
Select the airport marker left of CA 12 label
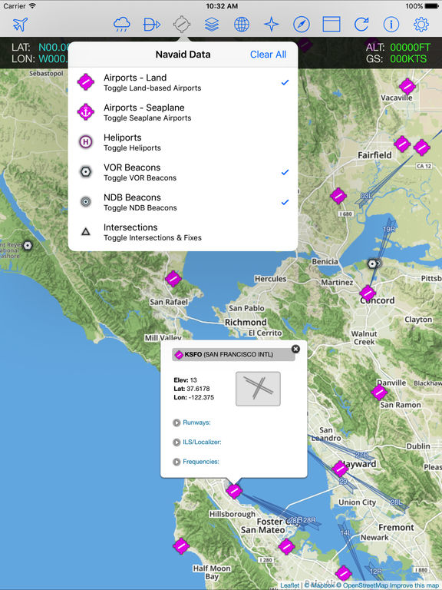point(422,147)
